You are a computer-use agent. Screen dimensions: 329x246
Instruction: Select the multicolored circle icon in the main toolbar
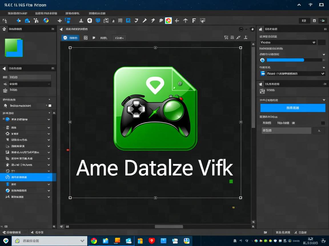point(46,20)
